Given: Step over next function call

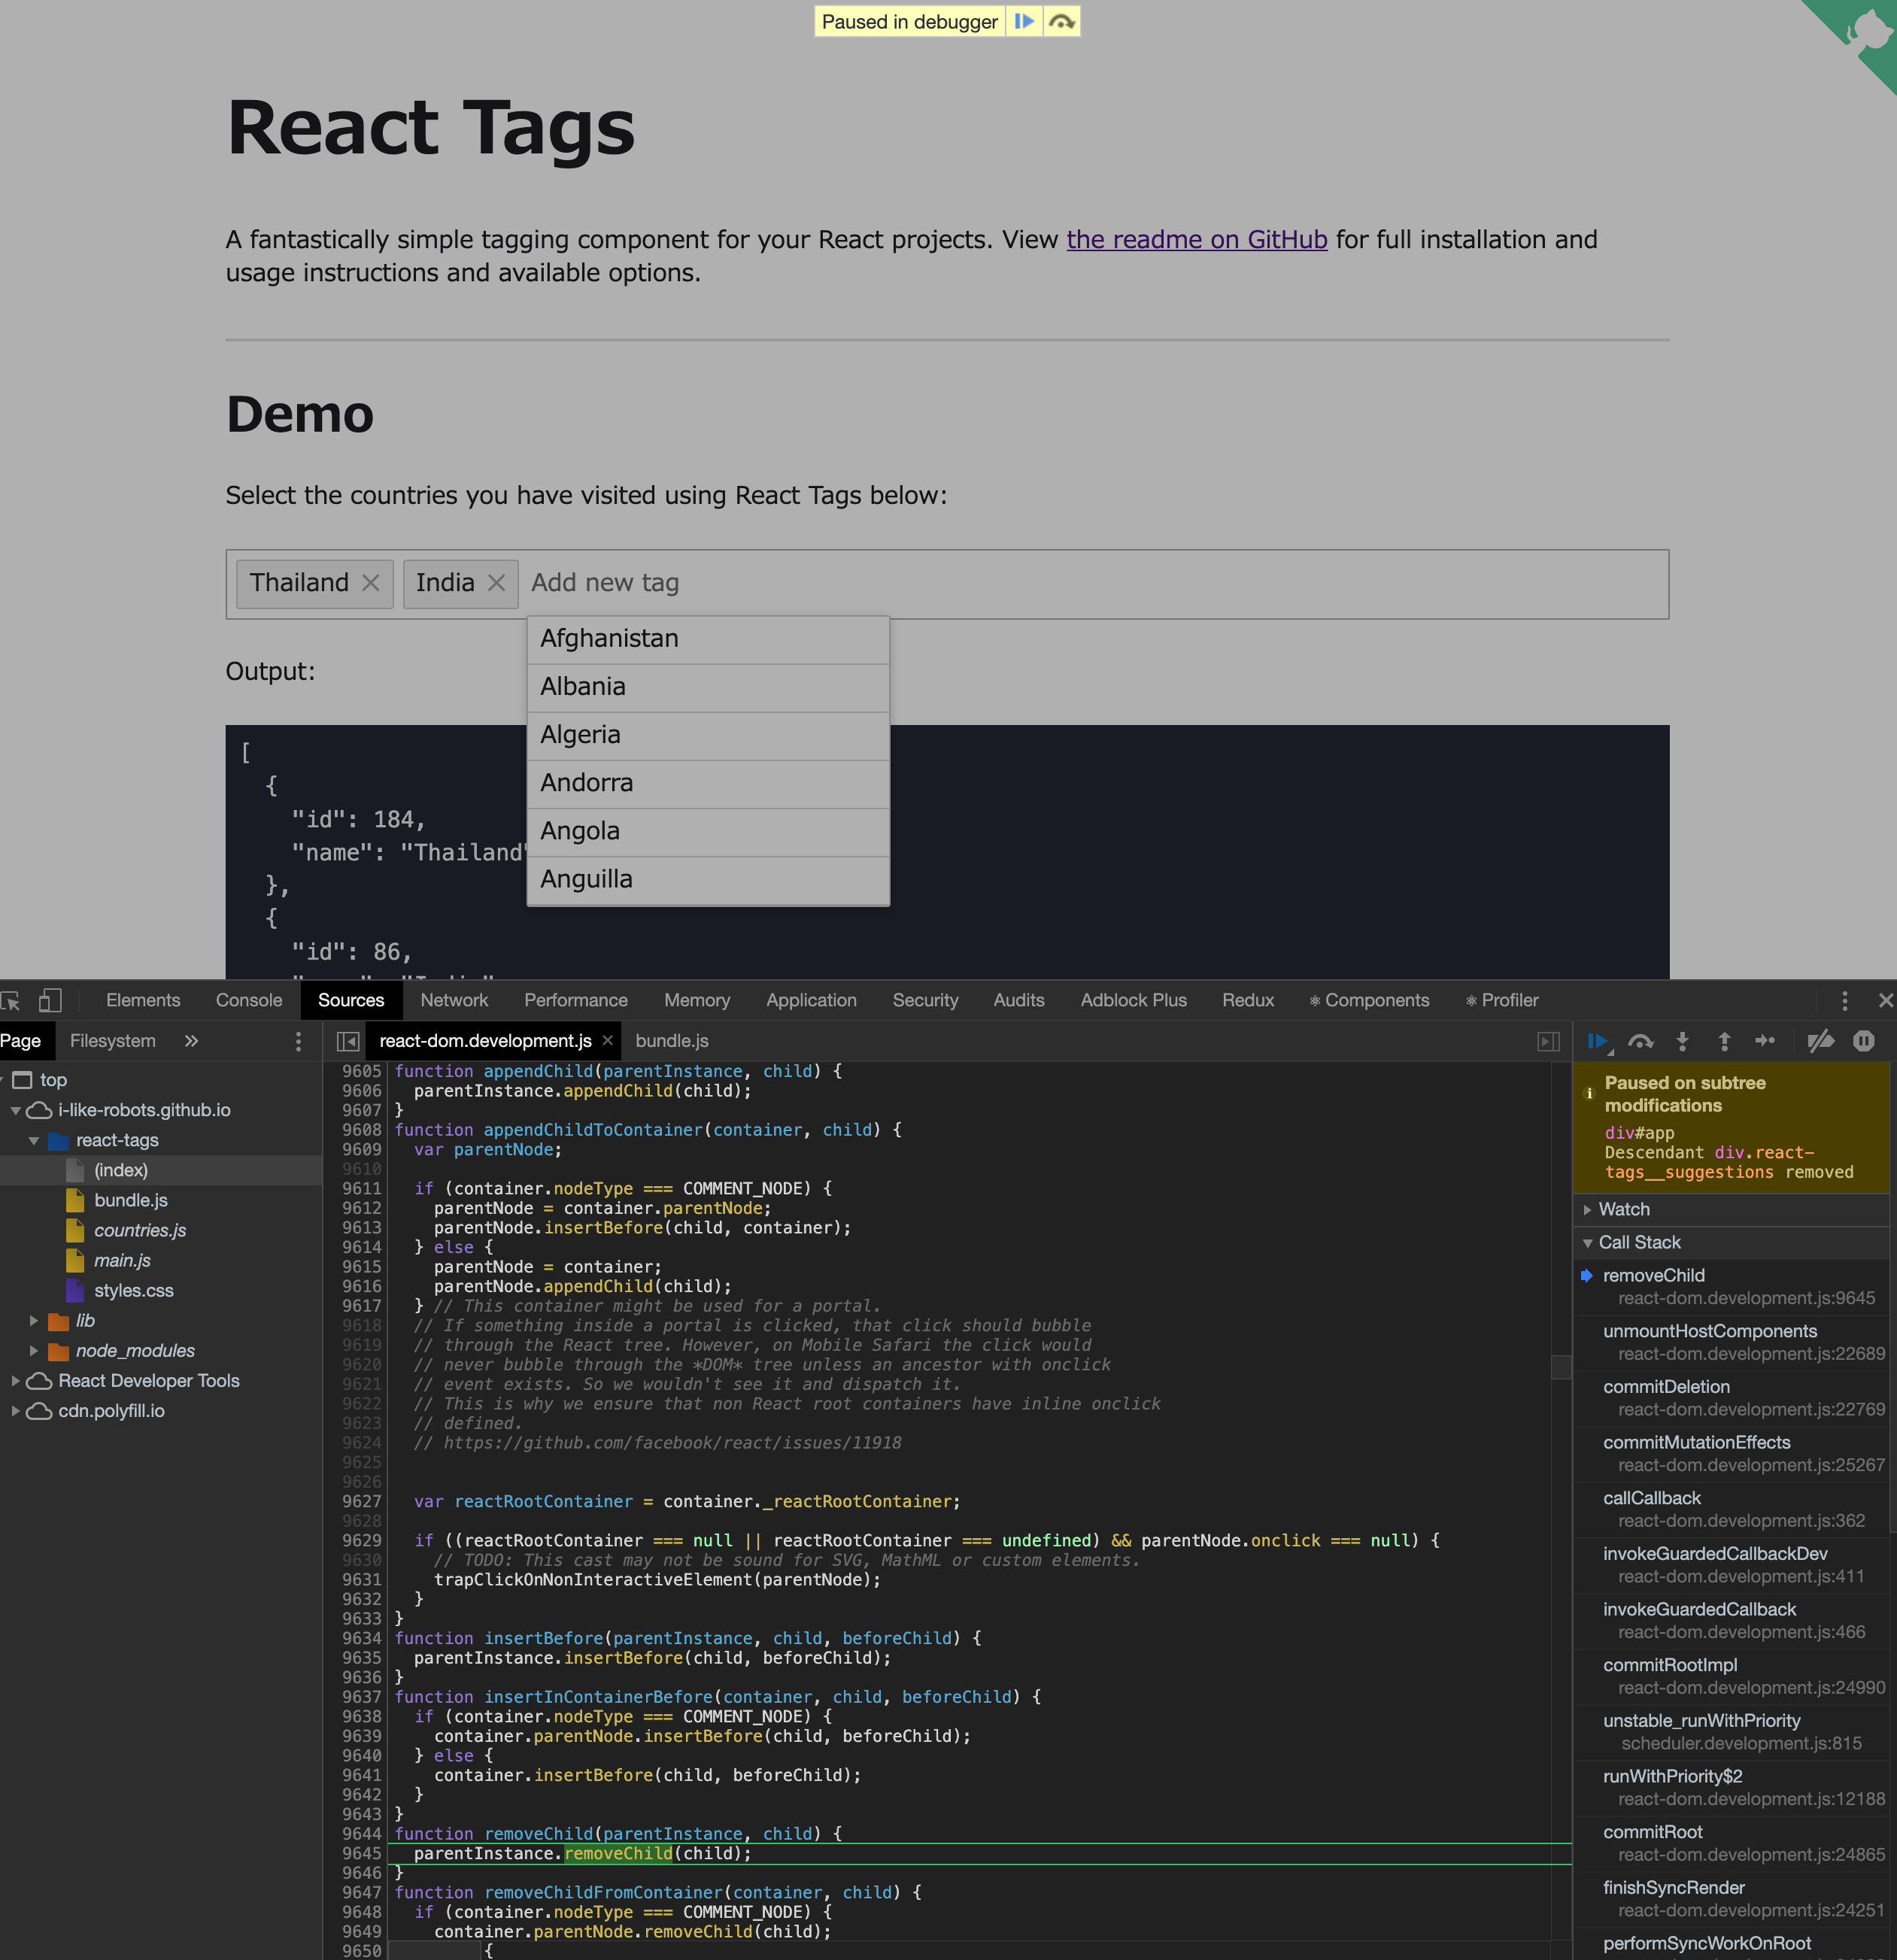Looking at the screenshot, I should point(1640,1041).
